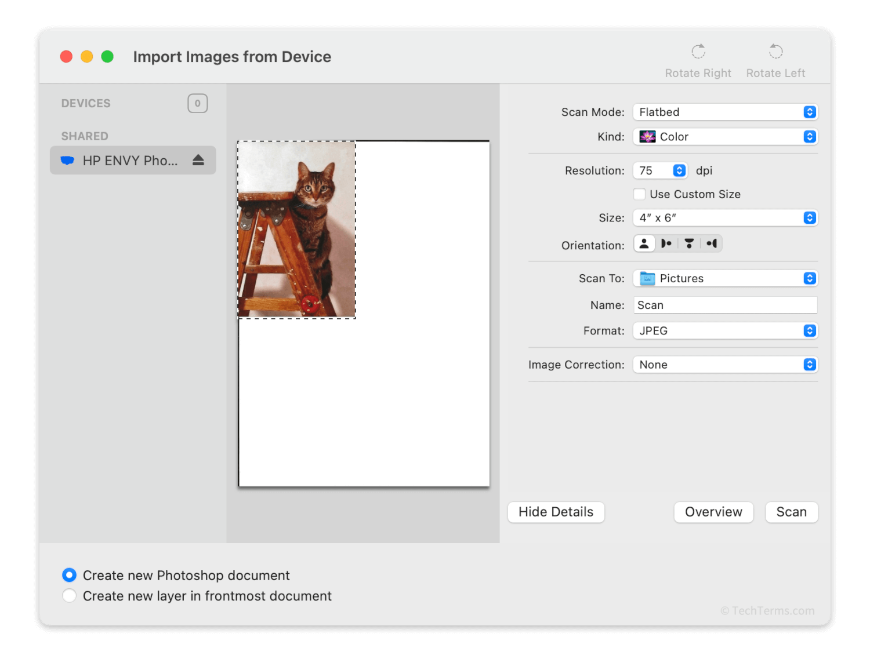
Task: Select orientation with head pointing left
Action: click(712, 243)
